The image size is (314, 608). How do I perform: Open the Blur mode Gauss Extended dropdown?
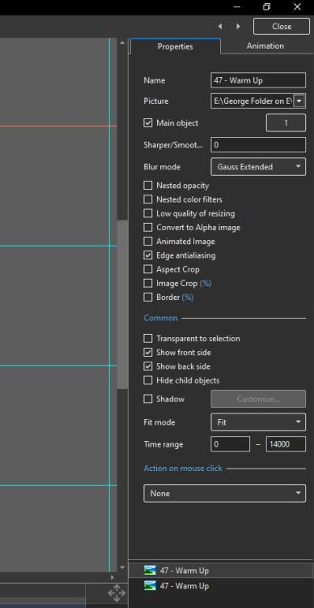[258, 167]
